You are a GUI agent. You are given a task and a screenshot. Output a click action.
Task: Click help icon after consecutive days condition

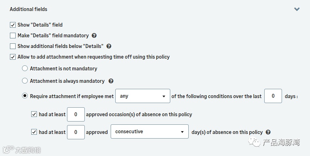pyautogui.click(x=268, y=132)
